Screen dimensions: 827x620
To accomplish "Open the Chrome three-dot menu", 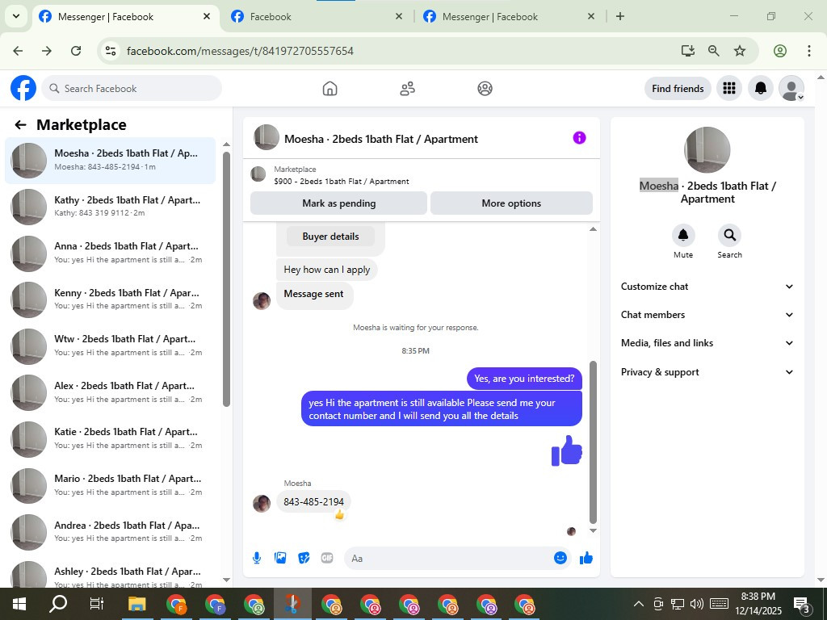I will (x=809, y=51).
